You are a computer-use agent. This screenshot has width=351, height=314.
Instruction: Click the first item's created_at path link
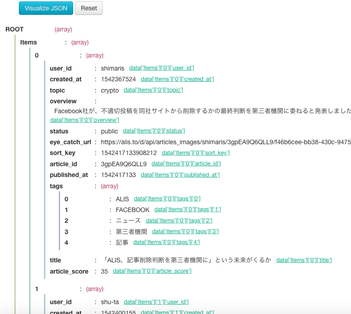pos(177,79)
